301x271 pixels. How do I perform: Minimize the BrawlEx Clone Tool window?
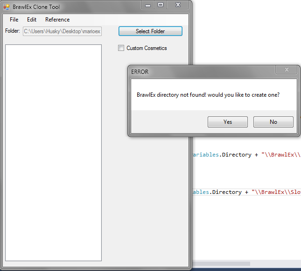click(x=147, y=5)
